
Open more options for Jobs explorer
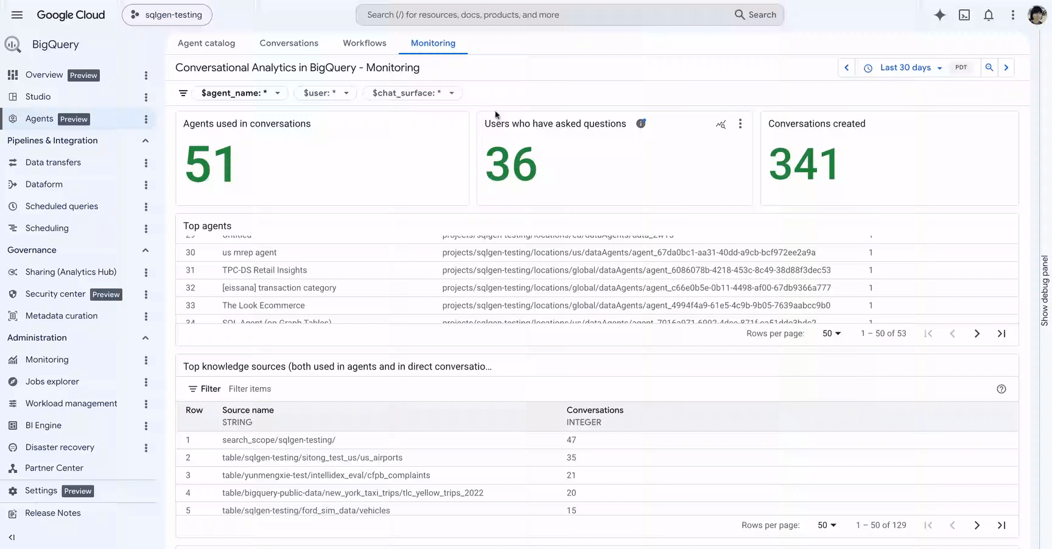point(146,382)
